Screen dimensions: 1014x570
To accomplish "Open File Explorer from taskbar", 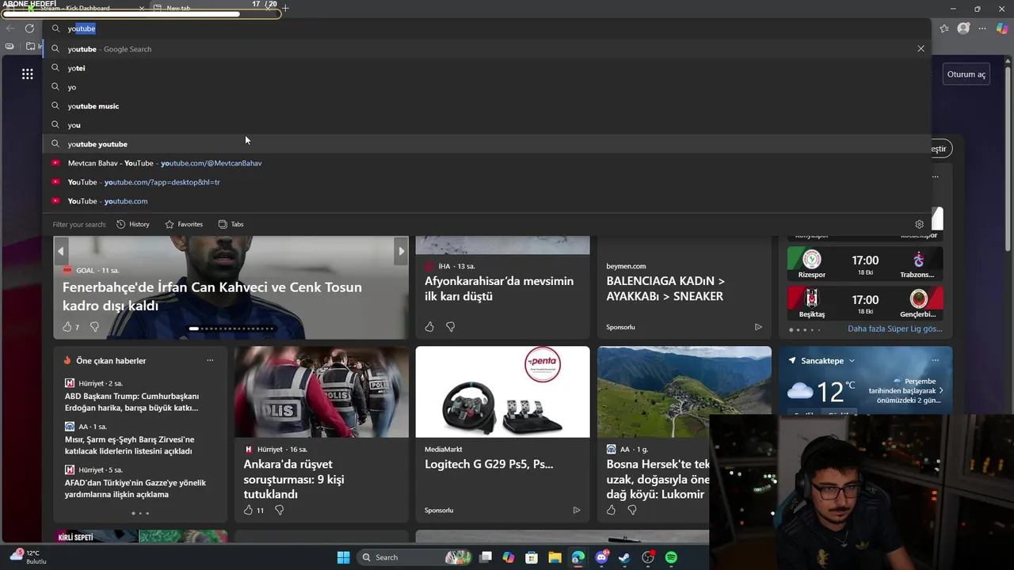I will (x=555, y=557).
